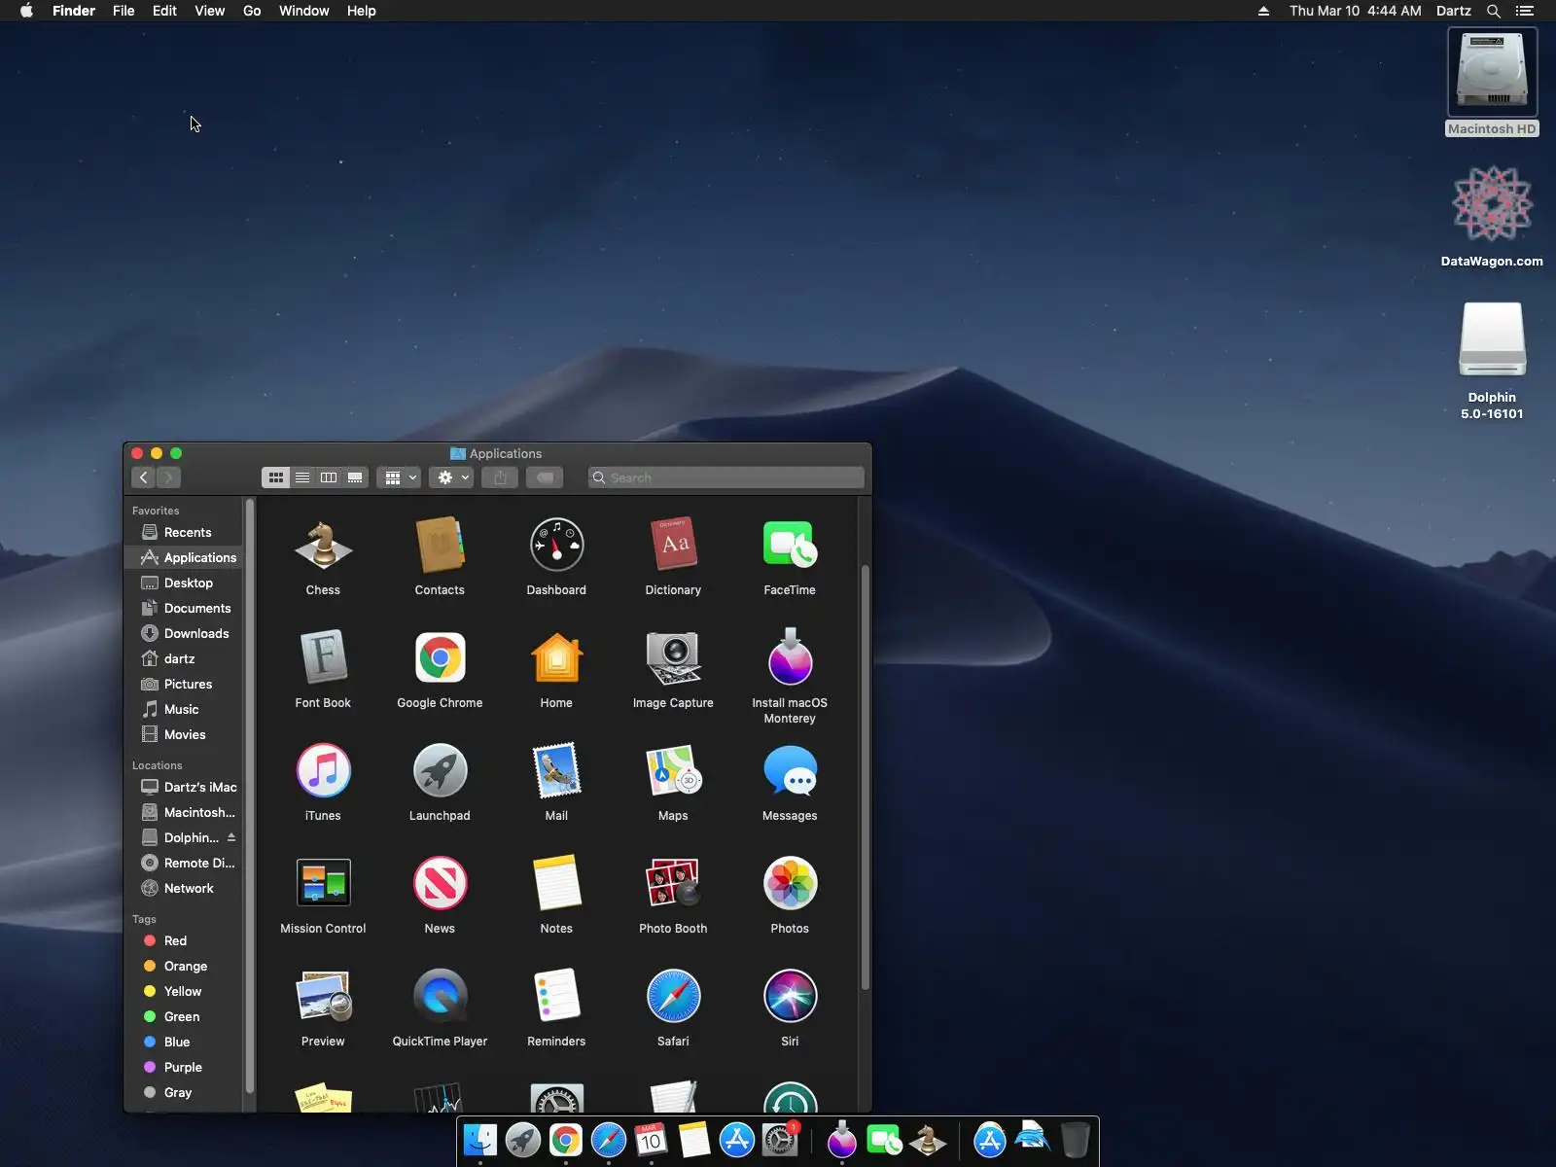The width and height of the screenshot is (1556, 1167).
Task: Click the Applications window vertical scrollbar
Action: (865, 777)
